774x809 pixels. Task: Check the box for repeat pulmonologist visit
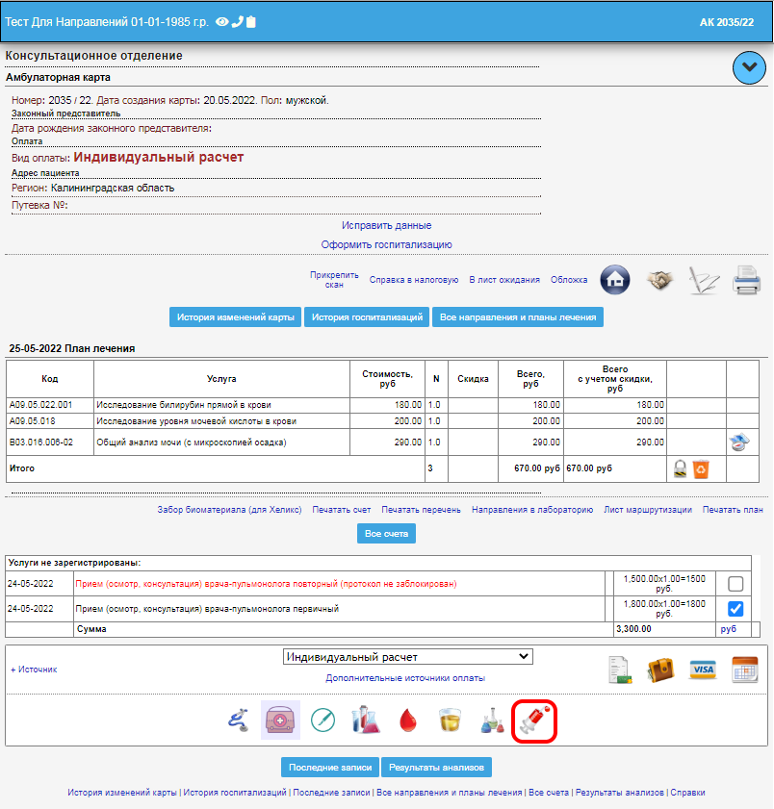pyautogui.click(x=735, y=584)
